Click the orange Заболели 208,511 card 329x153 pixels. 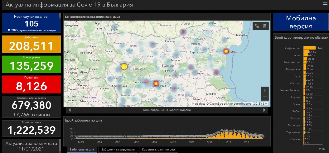(31, 44)
